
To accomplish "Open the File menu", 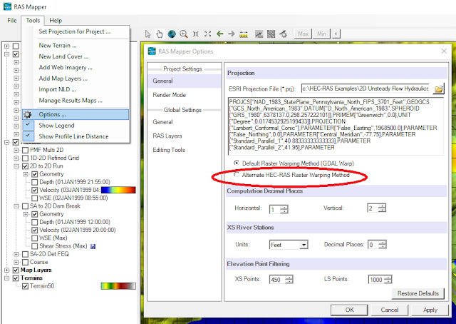I will (12, 21).
